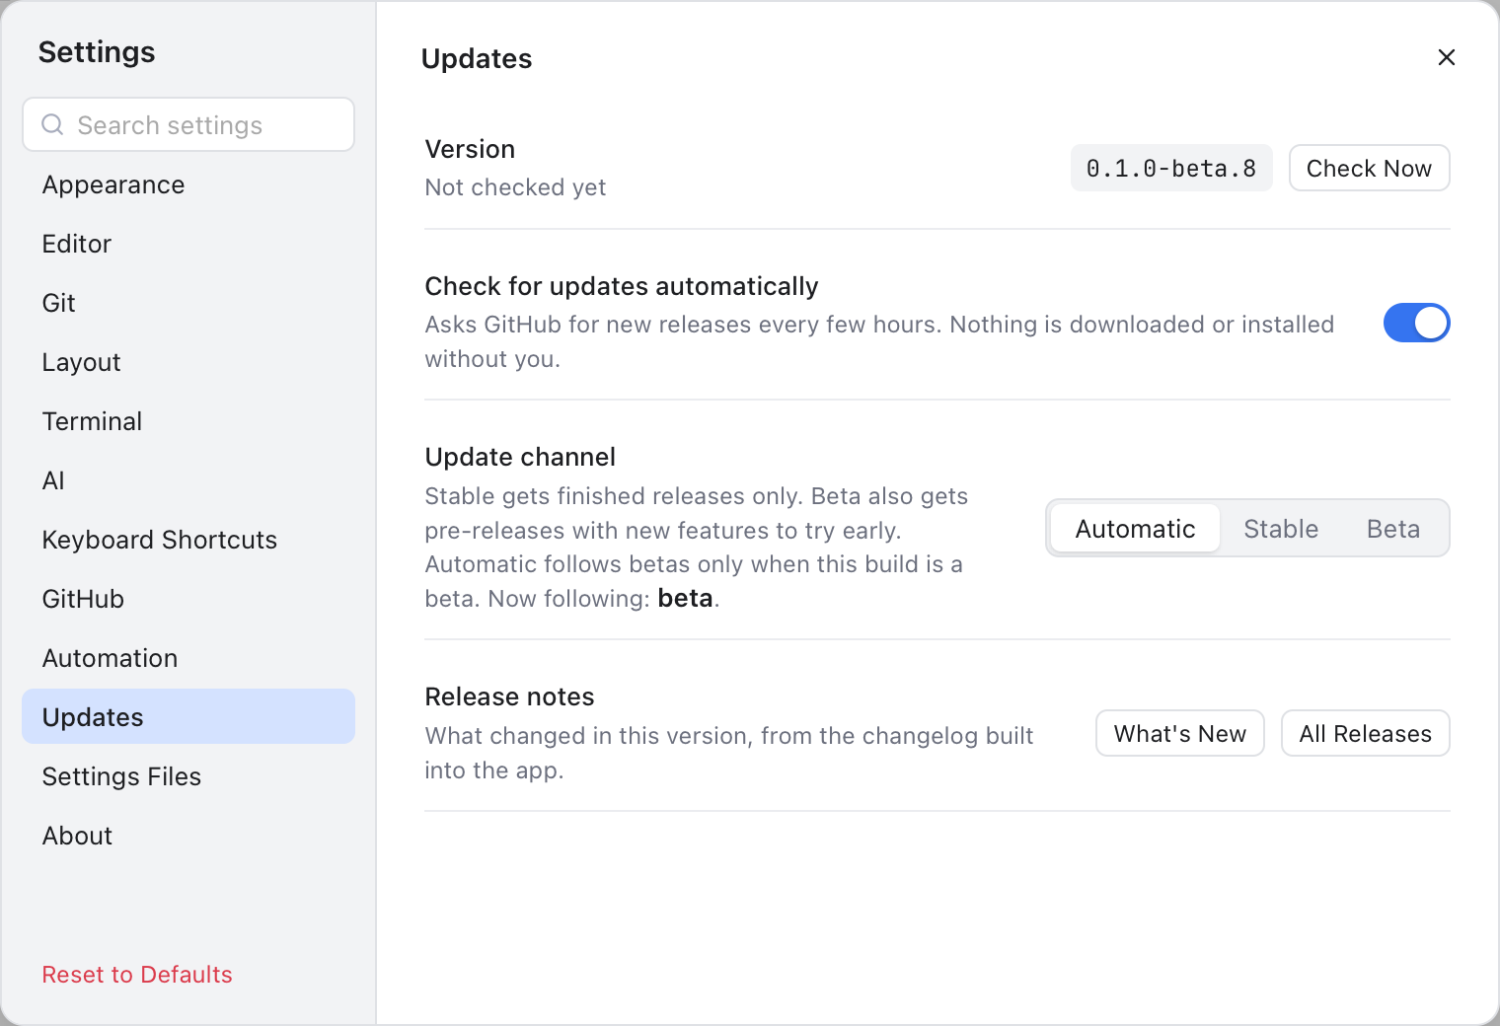Click the search magnifier icon

click(52, 124)
